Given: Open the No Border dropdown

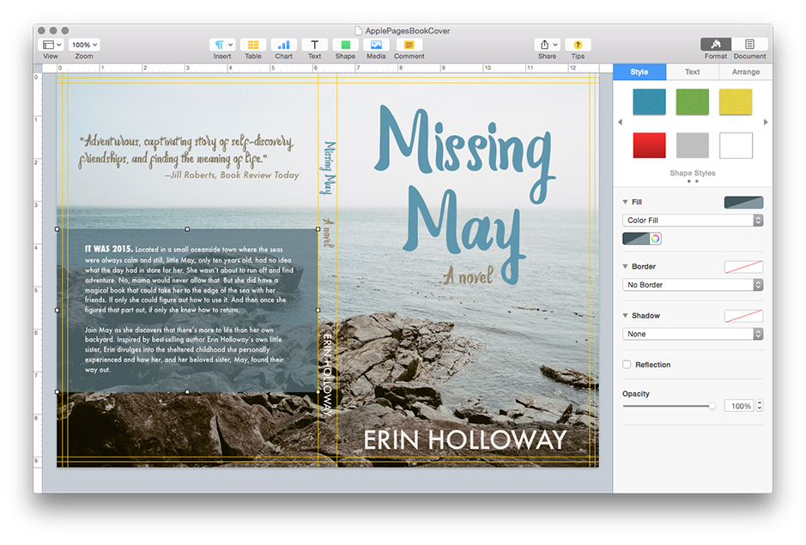Looking at the screenshot, I should 692,284.
